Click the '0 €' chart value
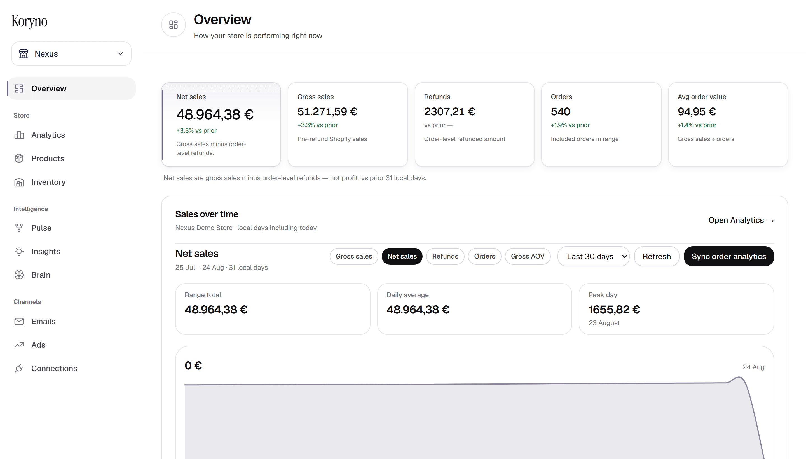This screenshot has width=806, height=459. coord(193,366)
